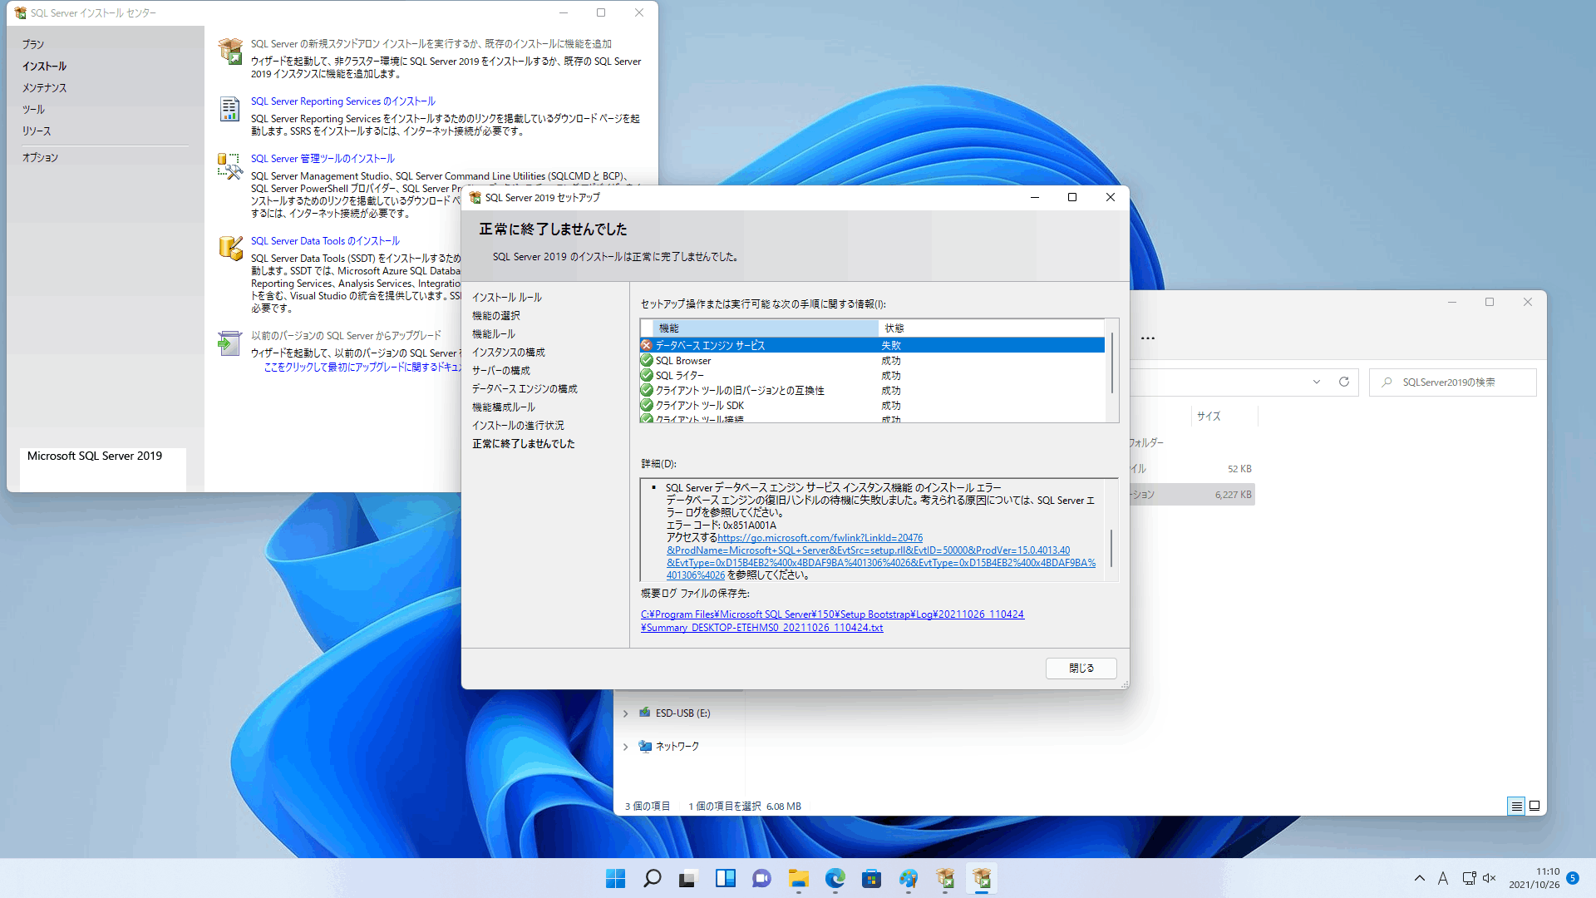This screenshot has width=1596, height=898.
Task: Click the new standalone installation box icon
Action: tap(230, 52)
